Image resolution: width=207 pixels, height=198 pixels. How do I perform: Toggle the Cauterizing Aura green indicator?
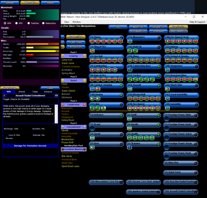(x=159, y=67)
